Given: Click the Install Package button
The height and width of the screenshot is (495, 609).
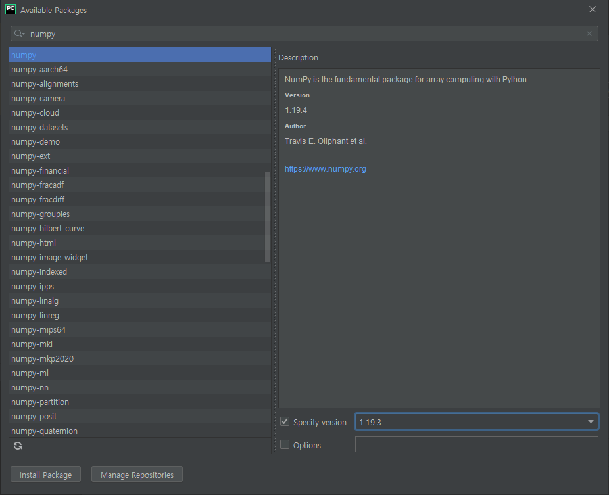Looking at the screenshot, I should (x=45, y=475).
